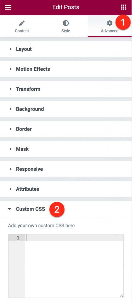132x302 pixels.
Task: Expand the Transform section
Action: [x=66, y=89]
